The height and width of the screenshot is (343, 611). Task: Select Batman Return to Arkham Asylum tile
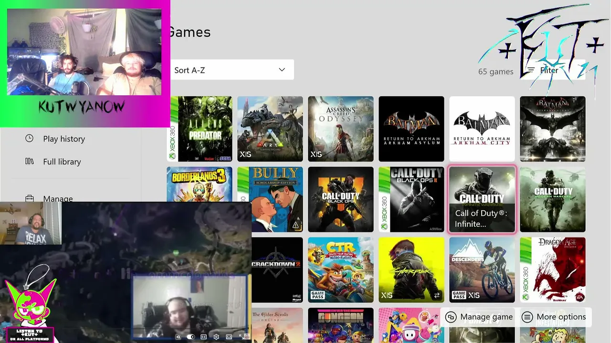411,129
